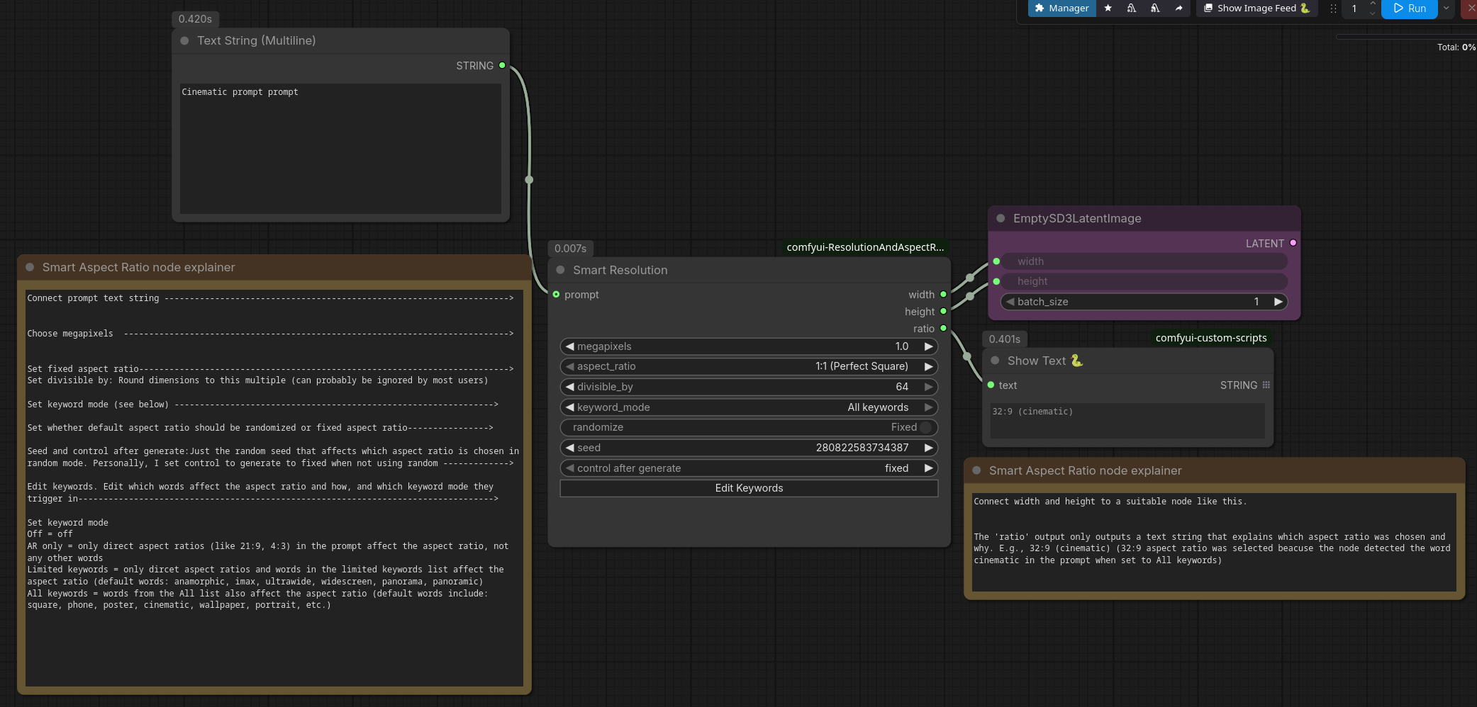This screenshot has width=1477, height=707.
Task: Click the Show Text output box reading 32:9 (cinematic)
Action: click(x=1127, y=421)
